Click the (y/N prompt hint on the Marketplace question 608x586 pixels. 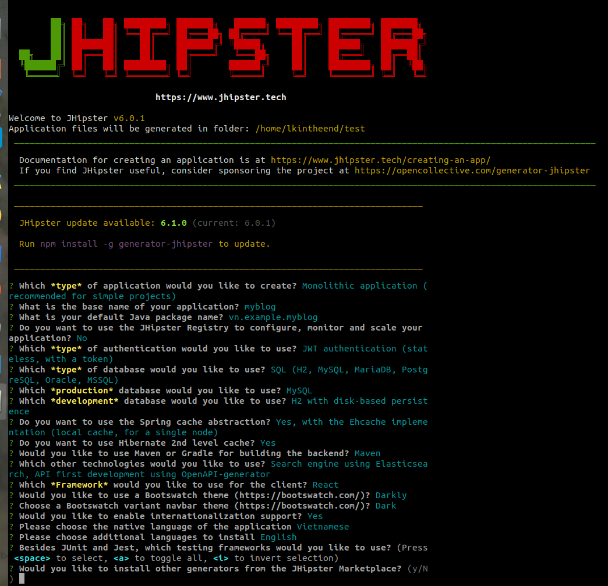coord(417,568)
